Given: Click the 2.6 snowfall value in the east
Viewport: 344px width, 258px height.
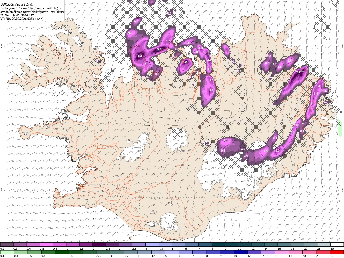Looking at the screenshot, I should (302, 71).
